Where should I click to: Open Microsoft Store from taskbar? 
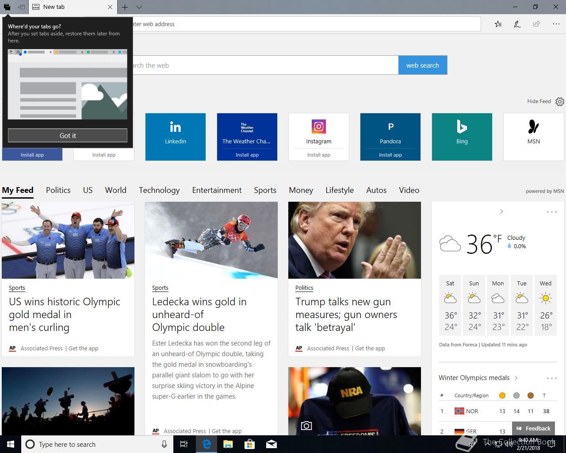tap(249, 444)
